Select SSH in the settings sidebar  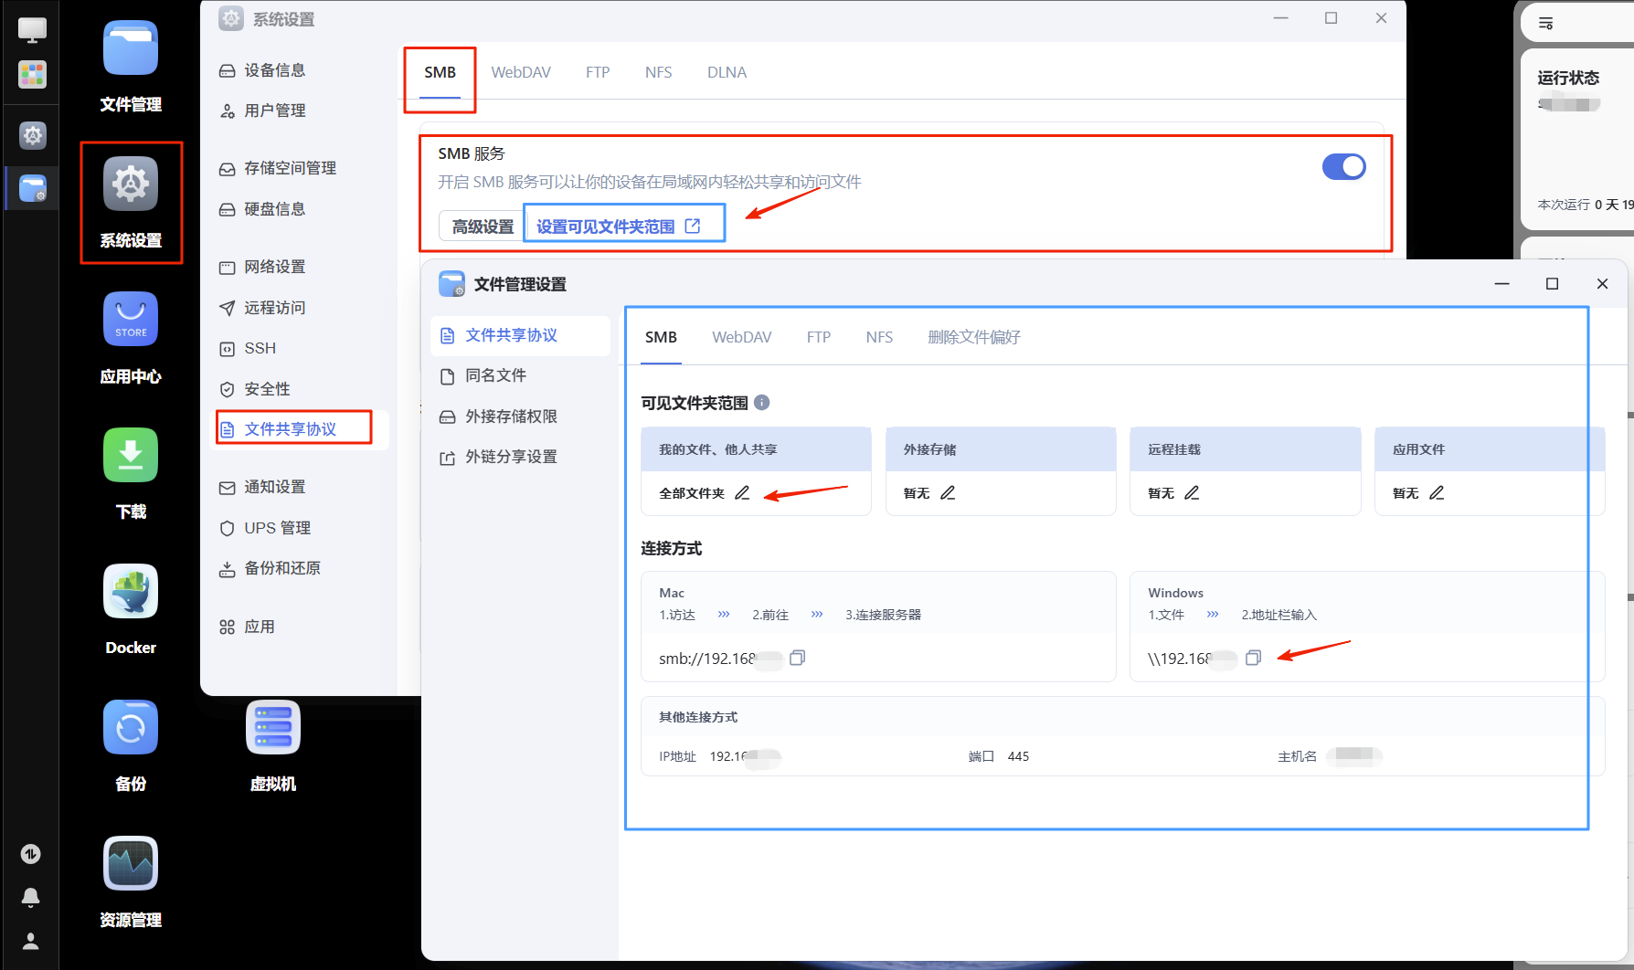point(299,348)
